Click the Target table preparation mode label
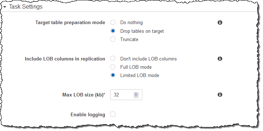This screenshot has width=263, height=131. pos(70,23)
